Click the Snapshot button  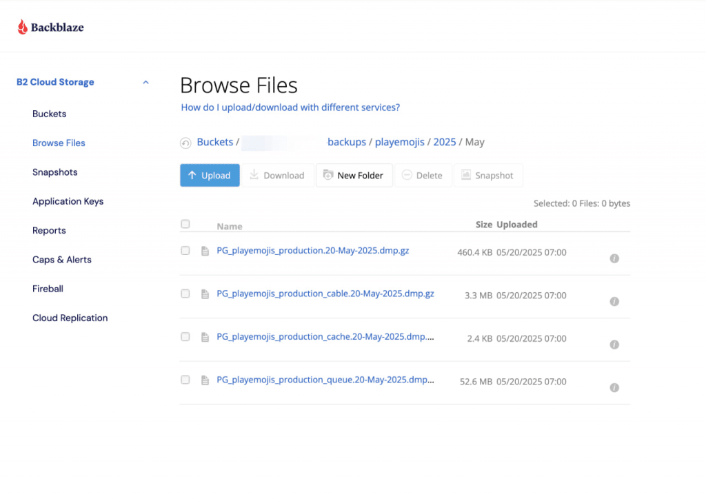pos(488,176)
